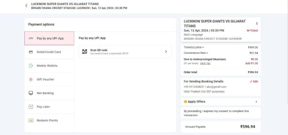Image resolution: width=288 pixels, height=135 pixels.
Task: Open Apply Offers chevron arrow
Action: (x=256, y=102)
